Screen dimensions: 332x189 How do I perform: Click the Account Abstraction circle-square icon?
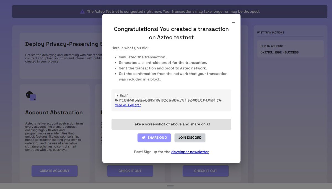(31, 96)
